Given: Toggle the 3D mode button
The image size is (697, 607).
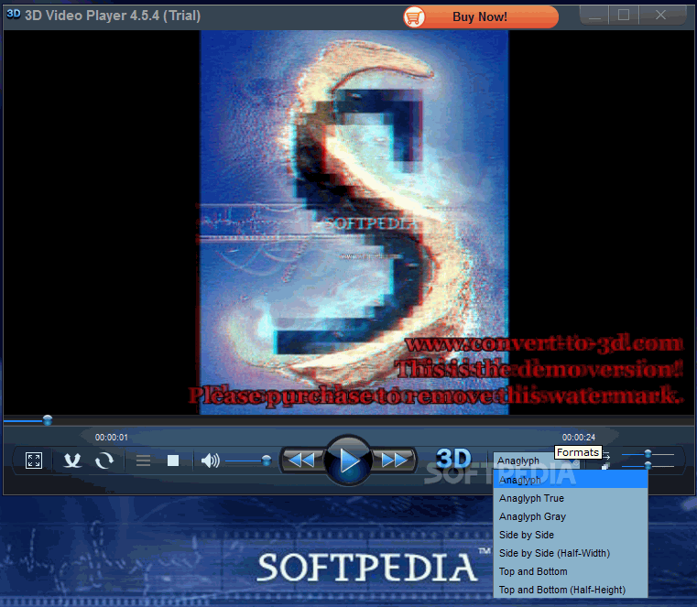Looking at the screenshot, I should click(452, 459).
